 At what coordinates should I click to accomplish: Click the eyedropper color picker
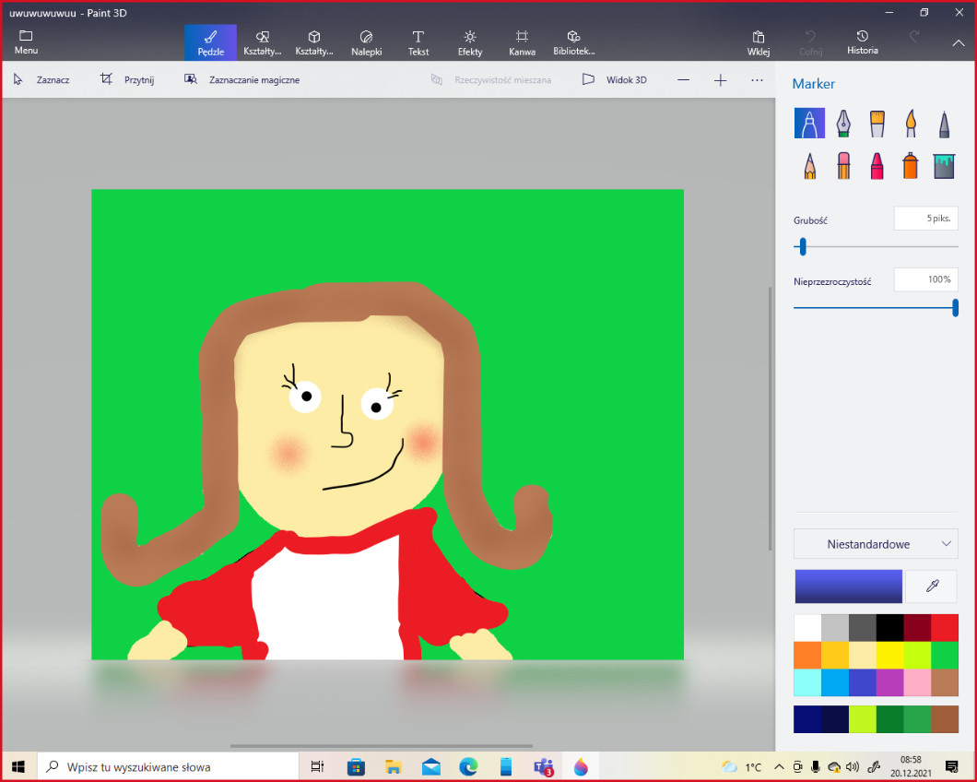tap(931, 586)
